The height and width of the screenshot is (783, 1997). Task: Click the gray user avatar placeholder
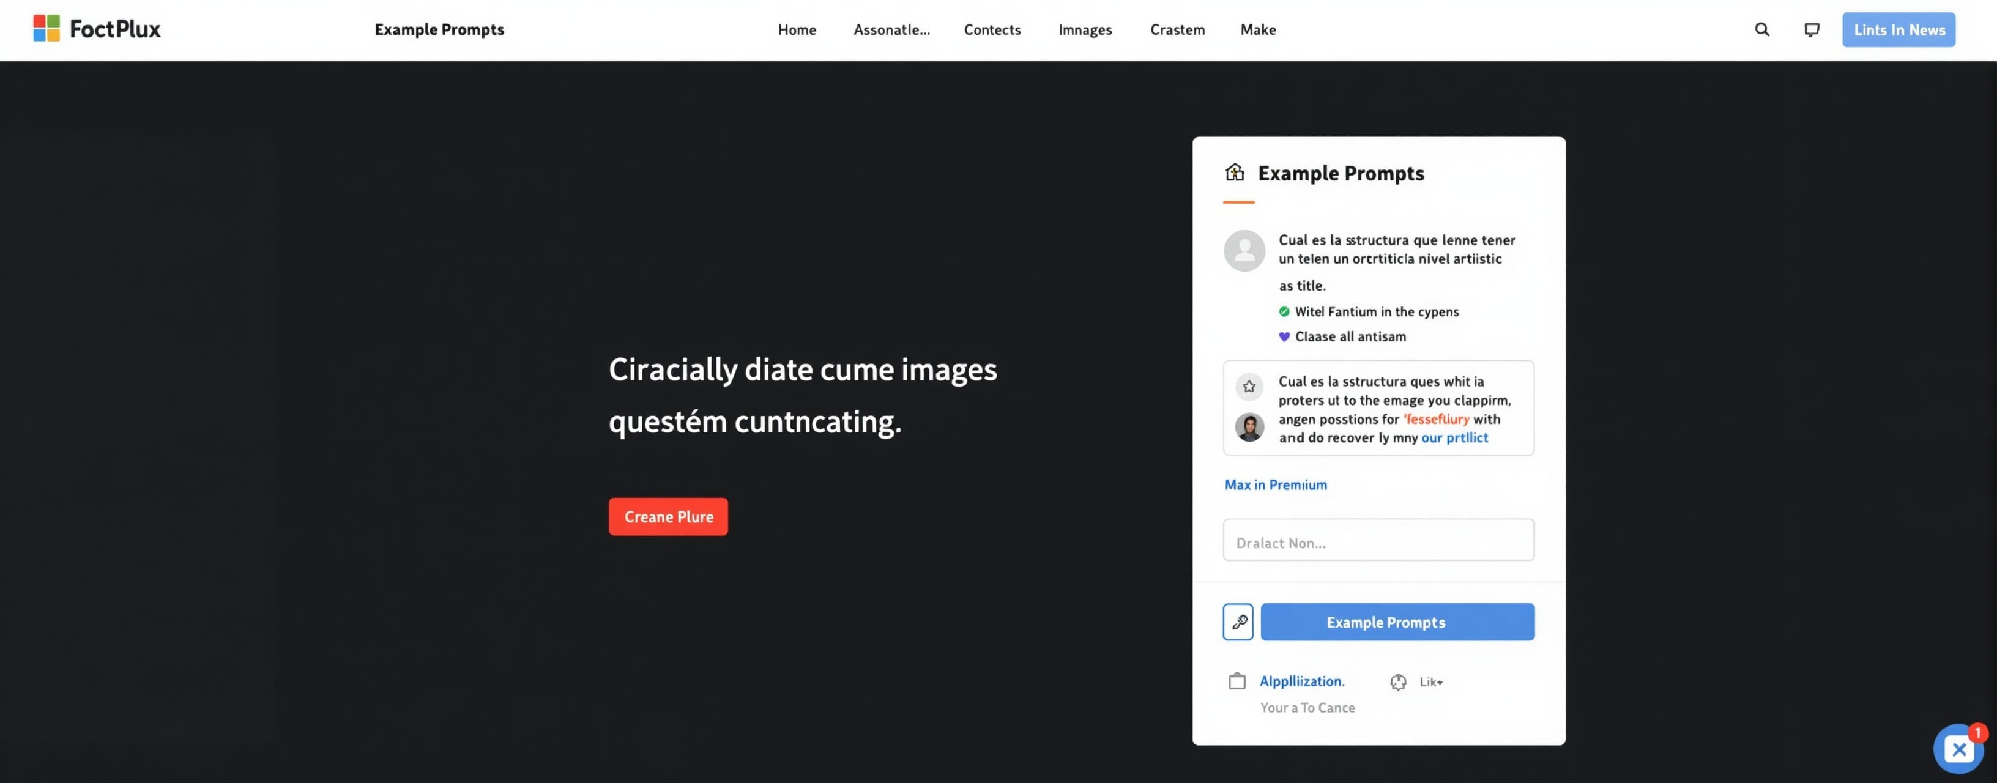[x=1244, y=250]
